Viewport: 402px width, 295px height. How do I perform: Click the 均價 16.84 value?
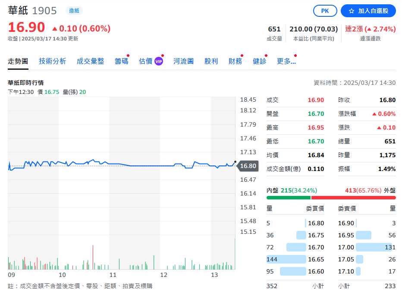click(x=316, y=155)
